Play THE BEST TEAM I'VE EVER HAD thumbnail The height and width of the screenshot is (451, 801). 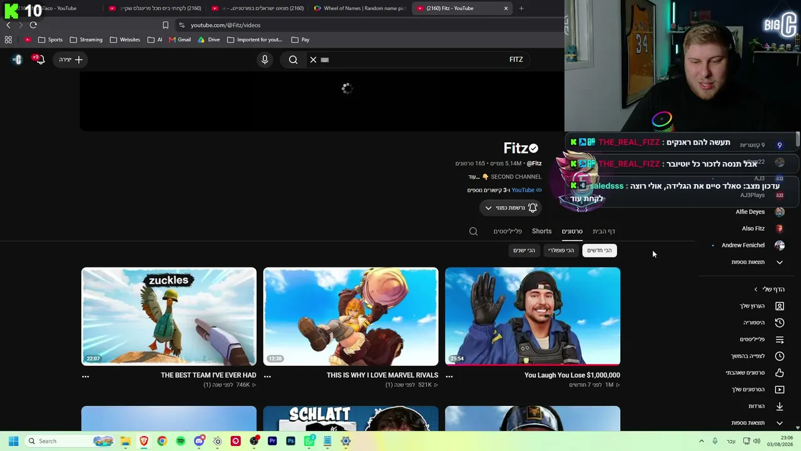[169, 316]
